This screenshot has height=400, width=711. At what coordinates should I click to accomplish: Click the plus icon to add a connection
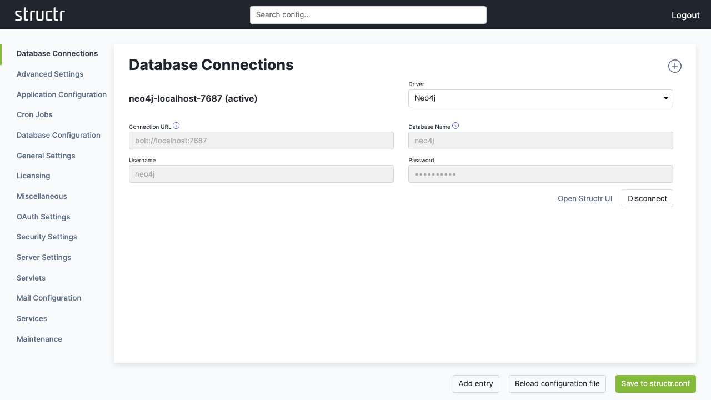tap(674, 66)
